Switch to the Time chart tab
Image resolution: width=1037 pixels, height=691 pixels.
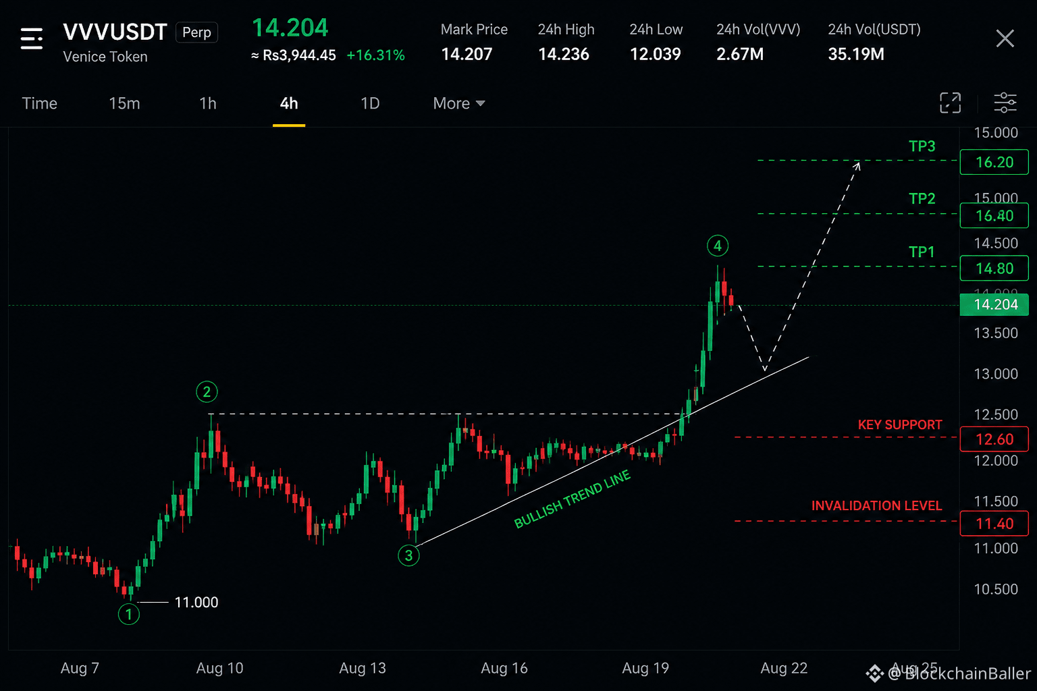40,103
